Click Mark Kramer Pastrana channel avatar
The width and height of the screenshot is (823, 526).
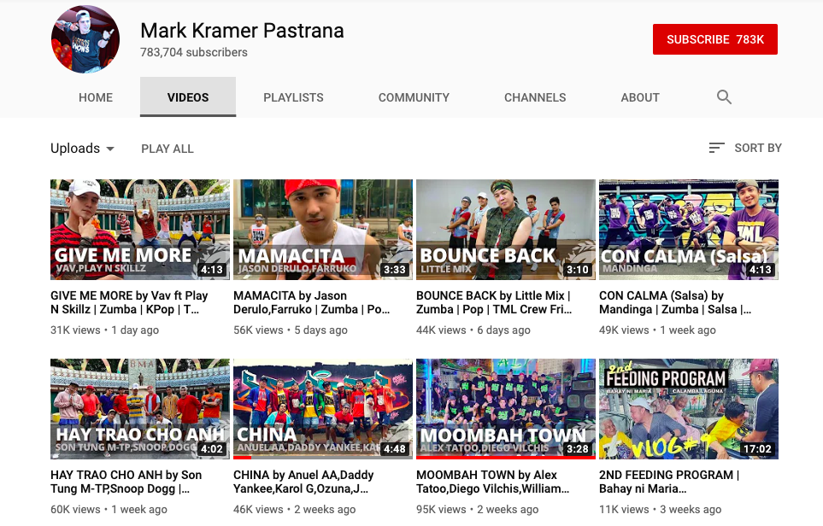[x=85, y=39]
